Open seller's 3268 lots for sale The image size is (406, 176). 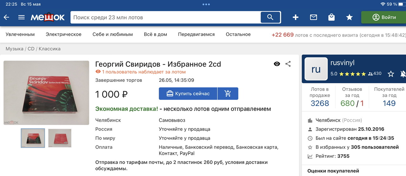(x=320, y=103)
